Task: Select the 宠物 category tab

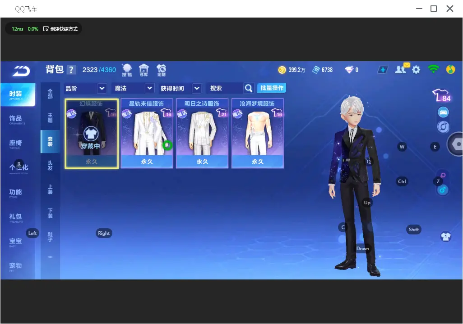Action: click(16, 266)
